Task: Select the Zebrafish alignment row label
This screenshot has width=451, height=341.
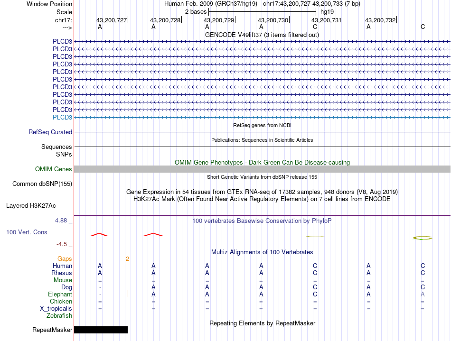Action: 59,315
